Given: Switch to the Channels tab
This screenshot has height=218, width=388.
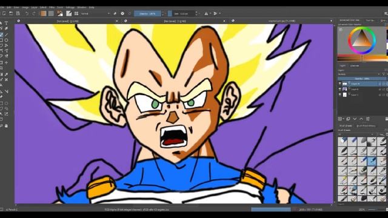Looking at the screenshot, I should 354,66.
